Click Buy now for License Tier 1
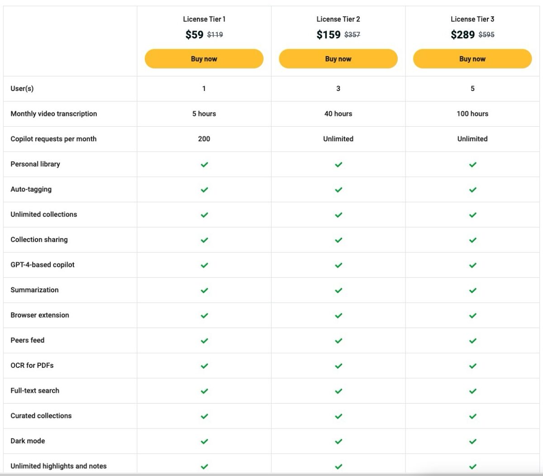The width and height of the screenshot is (543, 476). point(204,58)
